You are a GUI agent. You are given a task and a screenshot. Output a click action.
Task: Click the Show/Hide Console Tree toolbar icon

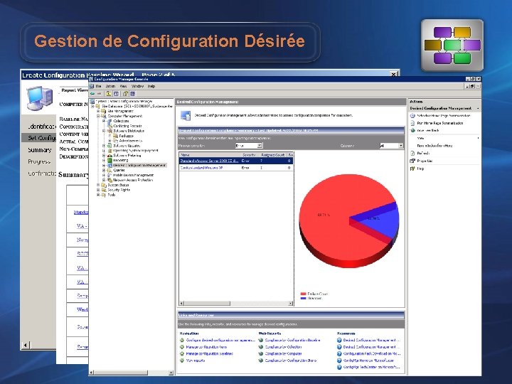[x=116, y=94]
